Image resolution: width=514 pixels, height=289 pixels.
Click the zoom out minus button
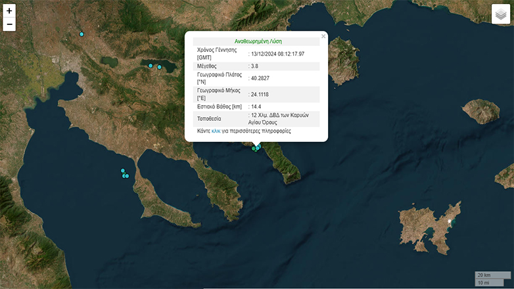coord(9,25)
